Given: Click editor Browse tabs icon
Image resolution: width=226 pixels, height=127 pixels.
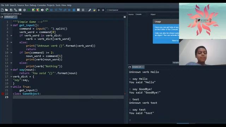Looking at the screenshot, I should pyautogui.click(x=2, y=17).
